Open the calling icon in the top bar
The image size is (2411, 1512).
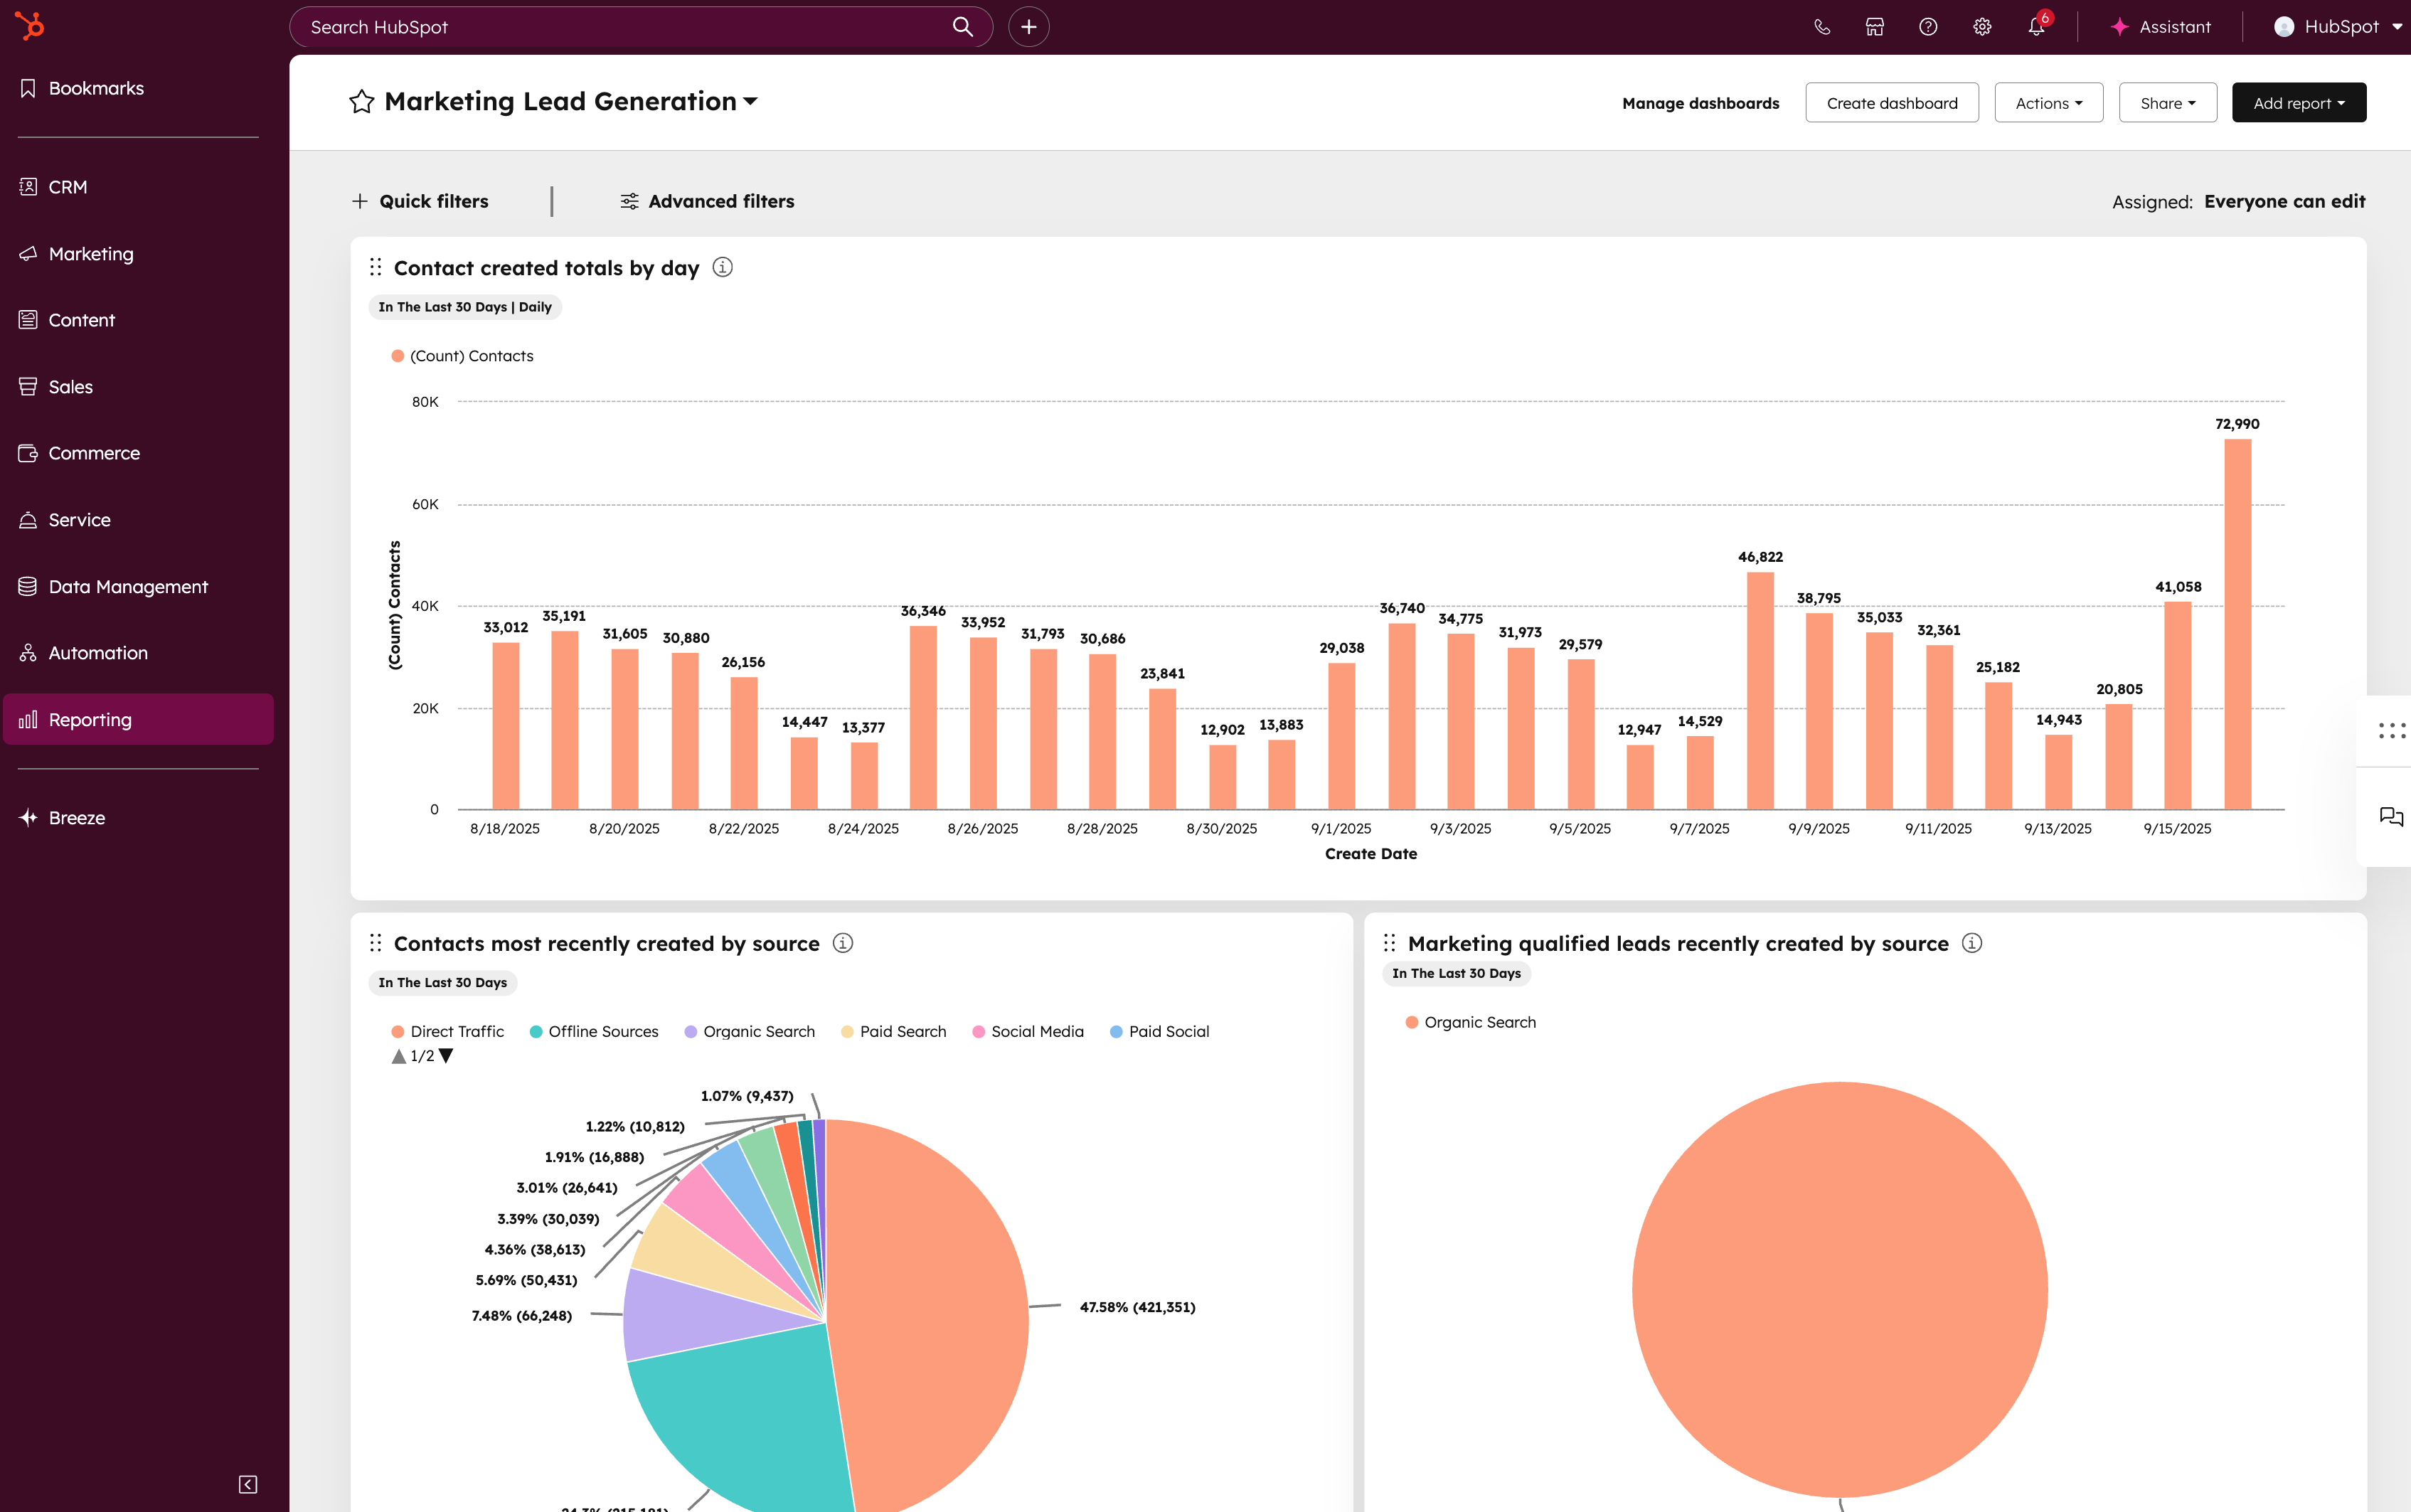pos(1822,26)
